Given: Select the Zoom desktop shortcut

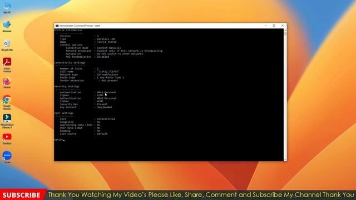Looking at the screenshot, I should [x=7, y=157].
